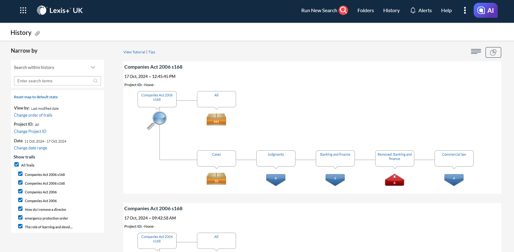Viewport: 514px width, 252px height.
Task: Click the magnifying glass search node
Action: point(158,120)
